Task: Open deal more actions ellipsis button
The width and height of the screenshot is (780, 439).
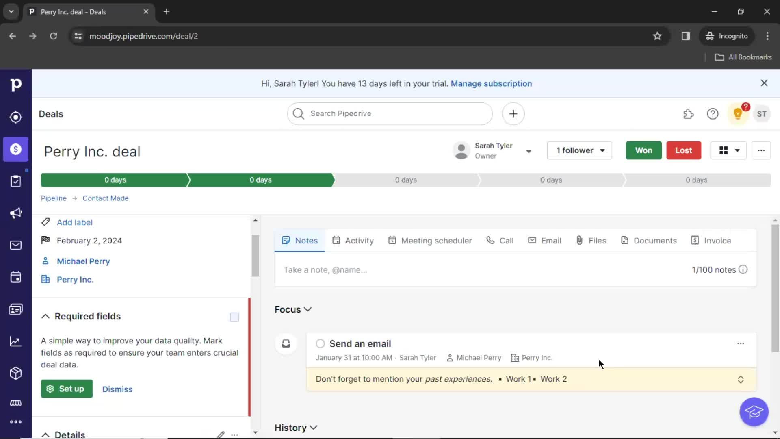Action: click(x=761, y=150)
